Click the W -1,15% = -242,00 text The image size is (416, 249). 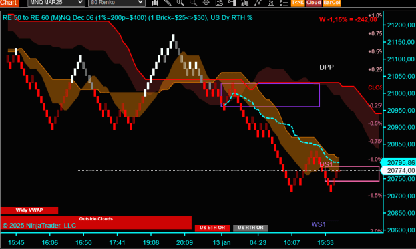pos(348,19)
